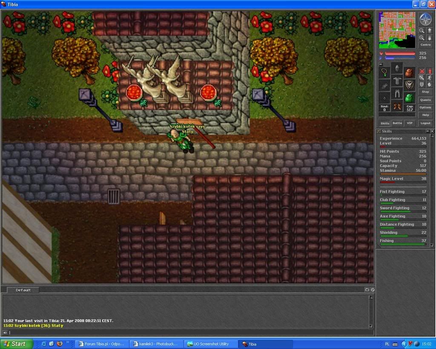Click the Skills panel sword icon
This screenshot has width=436, height=349.
(x=379, y=131)
